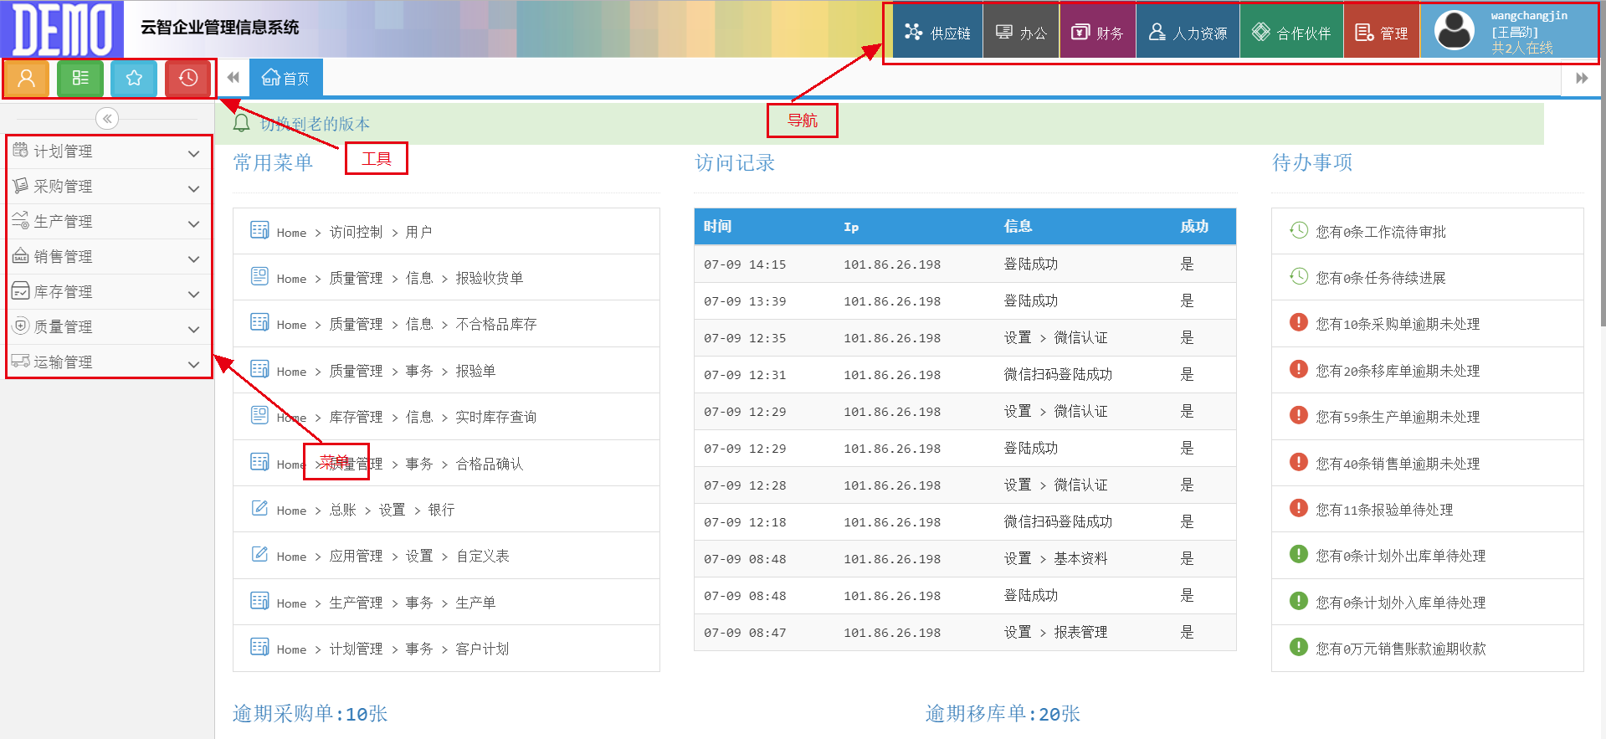Click the 质量管理 shield icon in sidebar

[21, 326]
